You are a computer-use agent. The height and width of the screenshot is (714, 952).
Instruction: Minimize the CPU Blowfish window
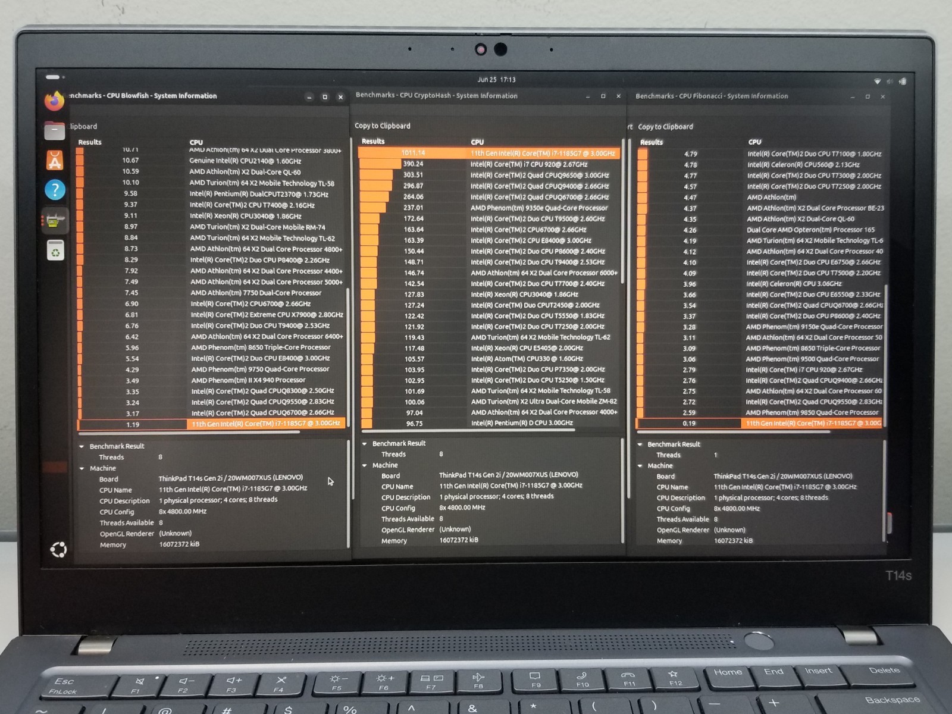tap(309, 97)
